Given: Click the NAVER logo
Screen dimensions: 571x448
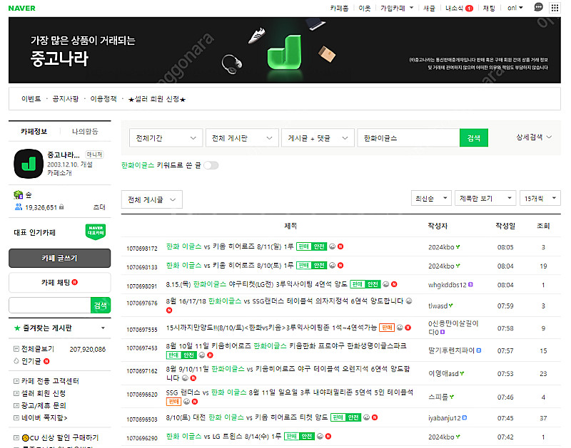Looking at the screenshot, I should (x=22, y=8).
